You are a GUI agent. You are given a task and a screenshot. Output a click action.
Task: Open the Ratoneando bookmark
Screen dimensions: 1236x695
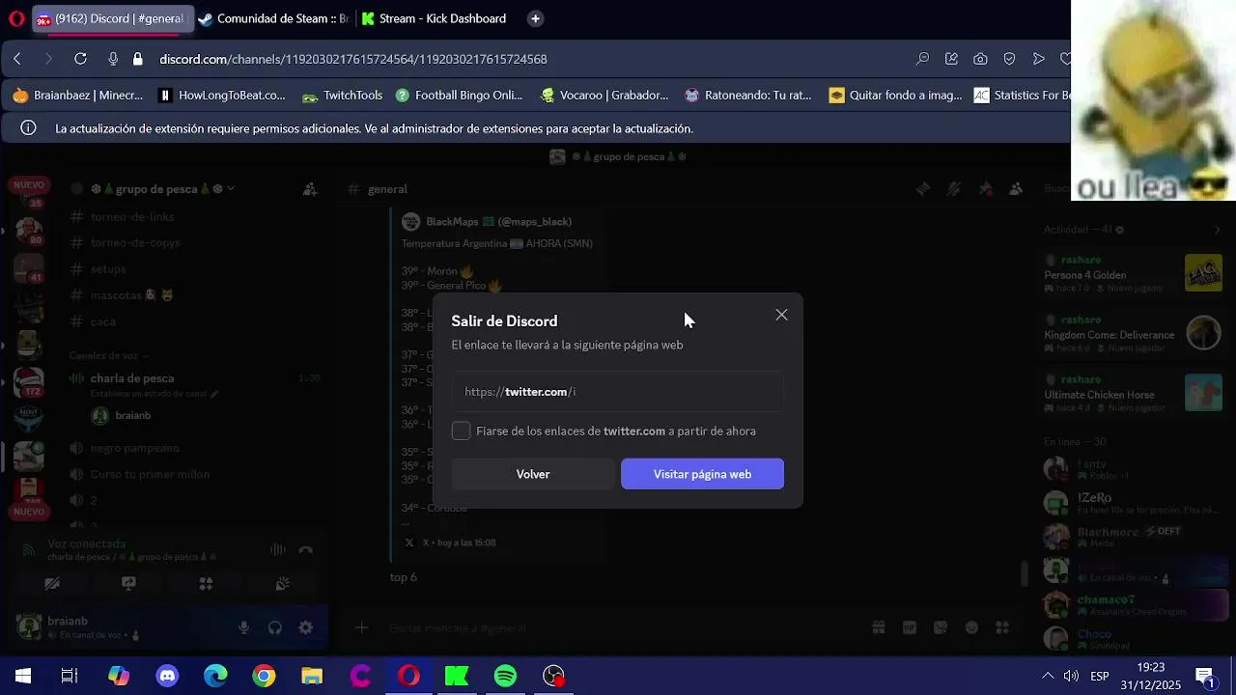coord(748,95)
